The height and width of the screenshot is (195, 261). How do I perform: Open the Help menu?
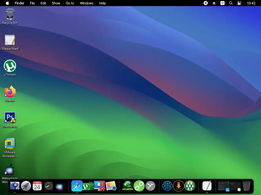(102, 3)
